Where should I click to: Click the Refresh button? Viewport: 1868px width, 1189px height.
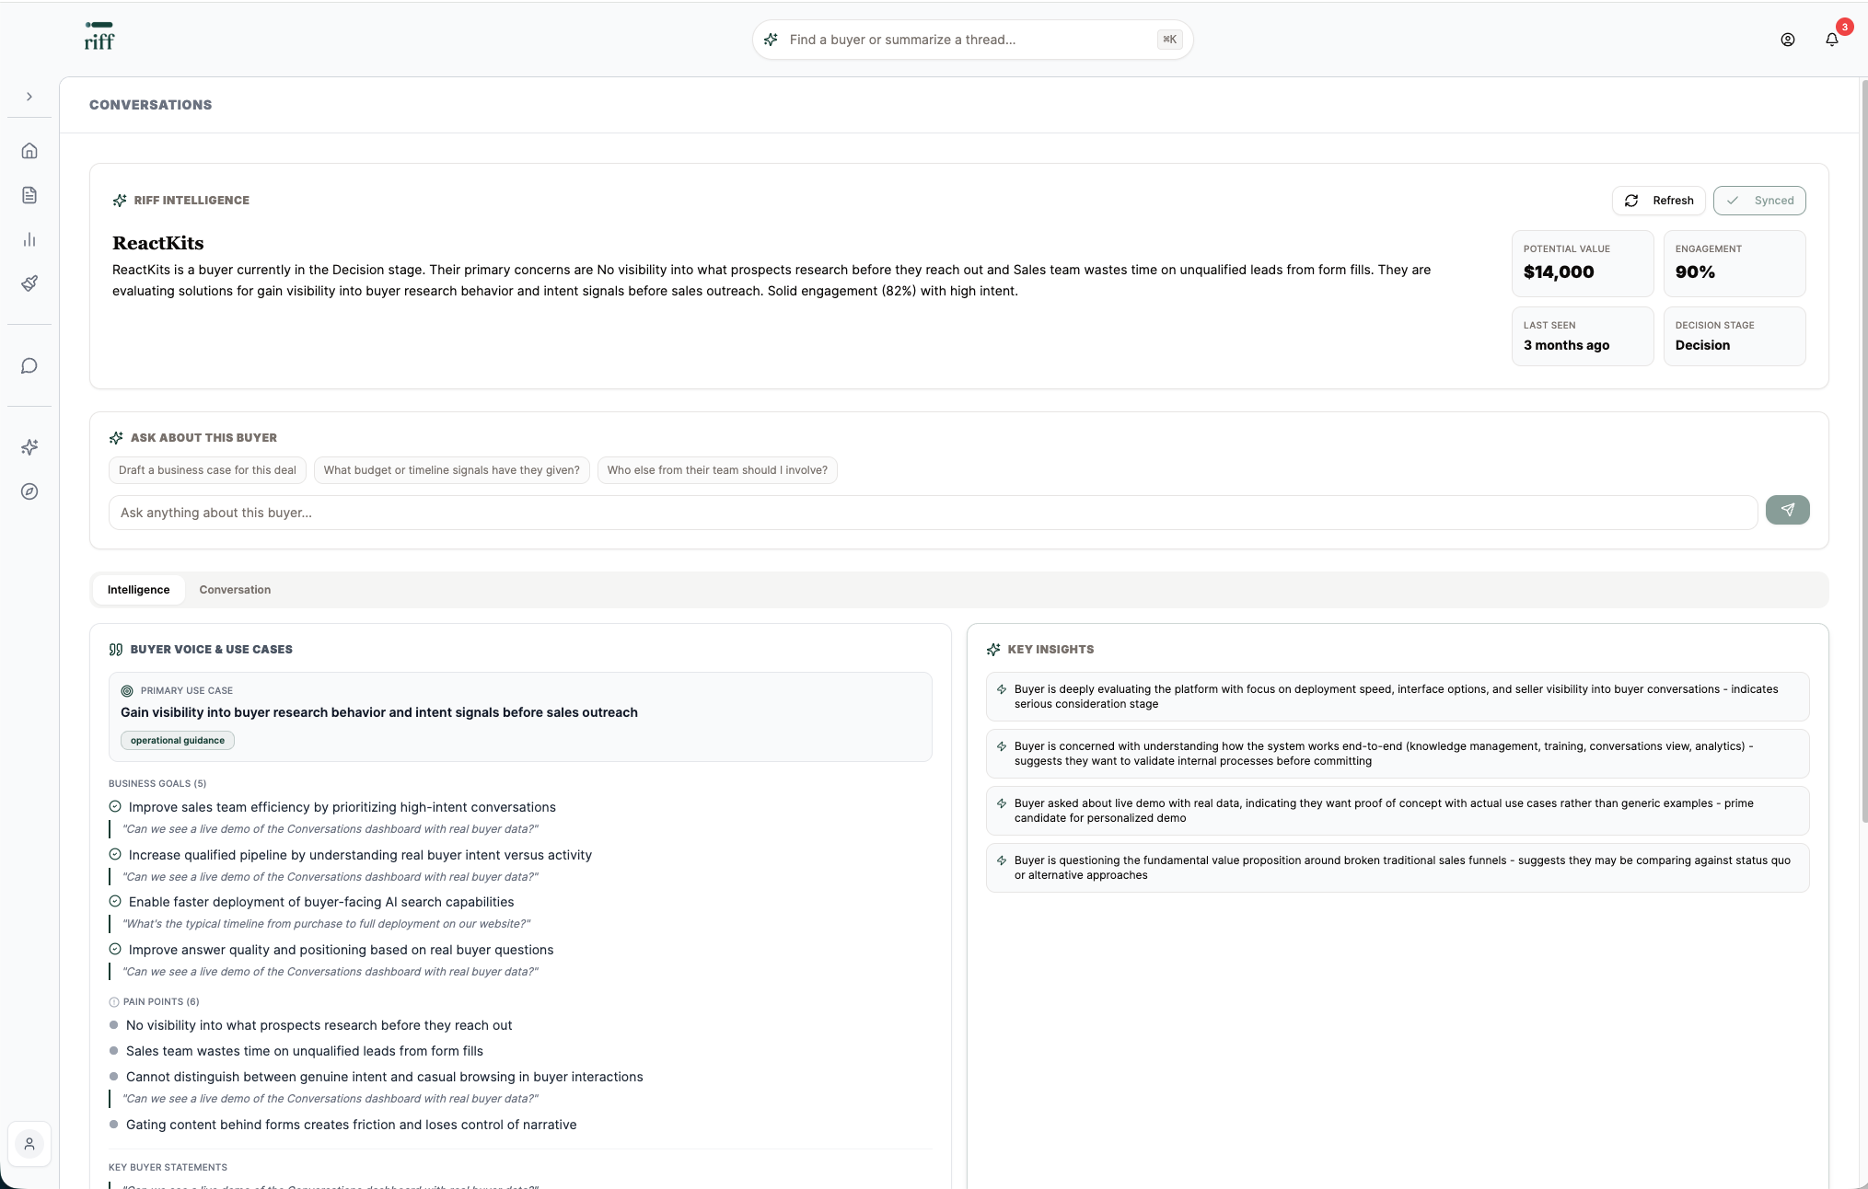pos(1659,201)
